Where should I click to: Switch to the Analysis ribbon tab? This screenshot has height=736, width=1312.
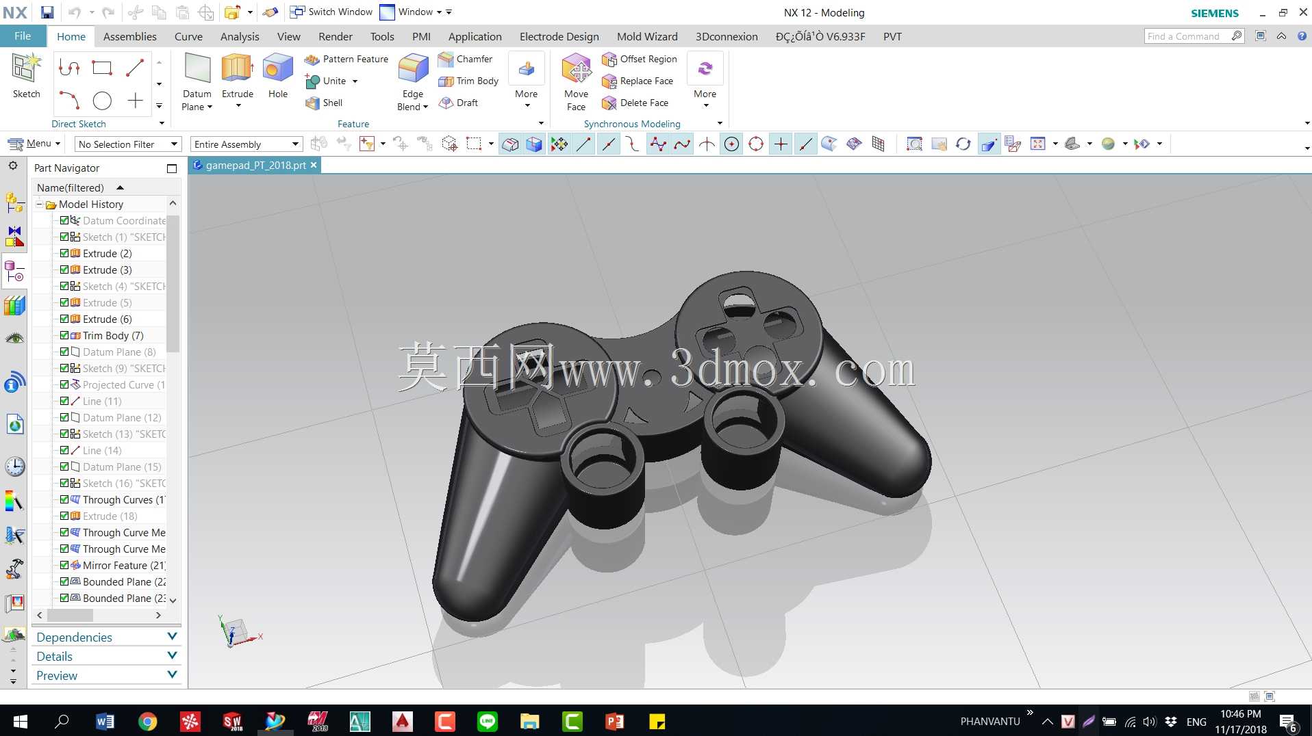[240, 37]
